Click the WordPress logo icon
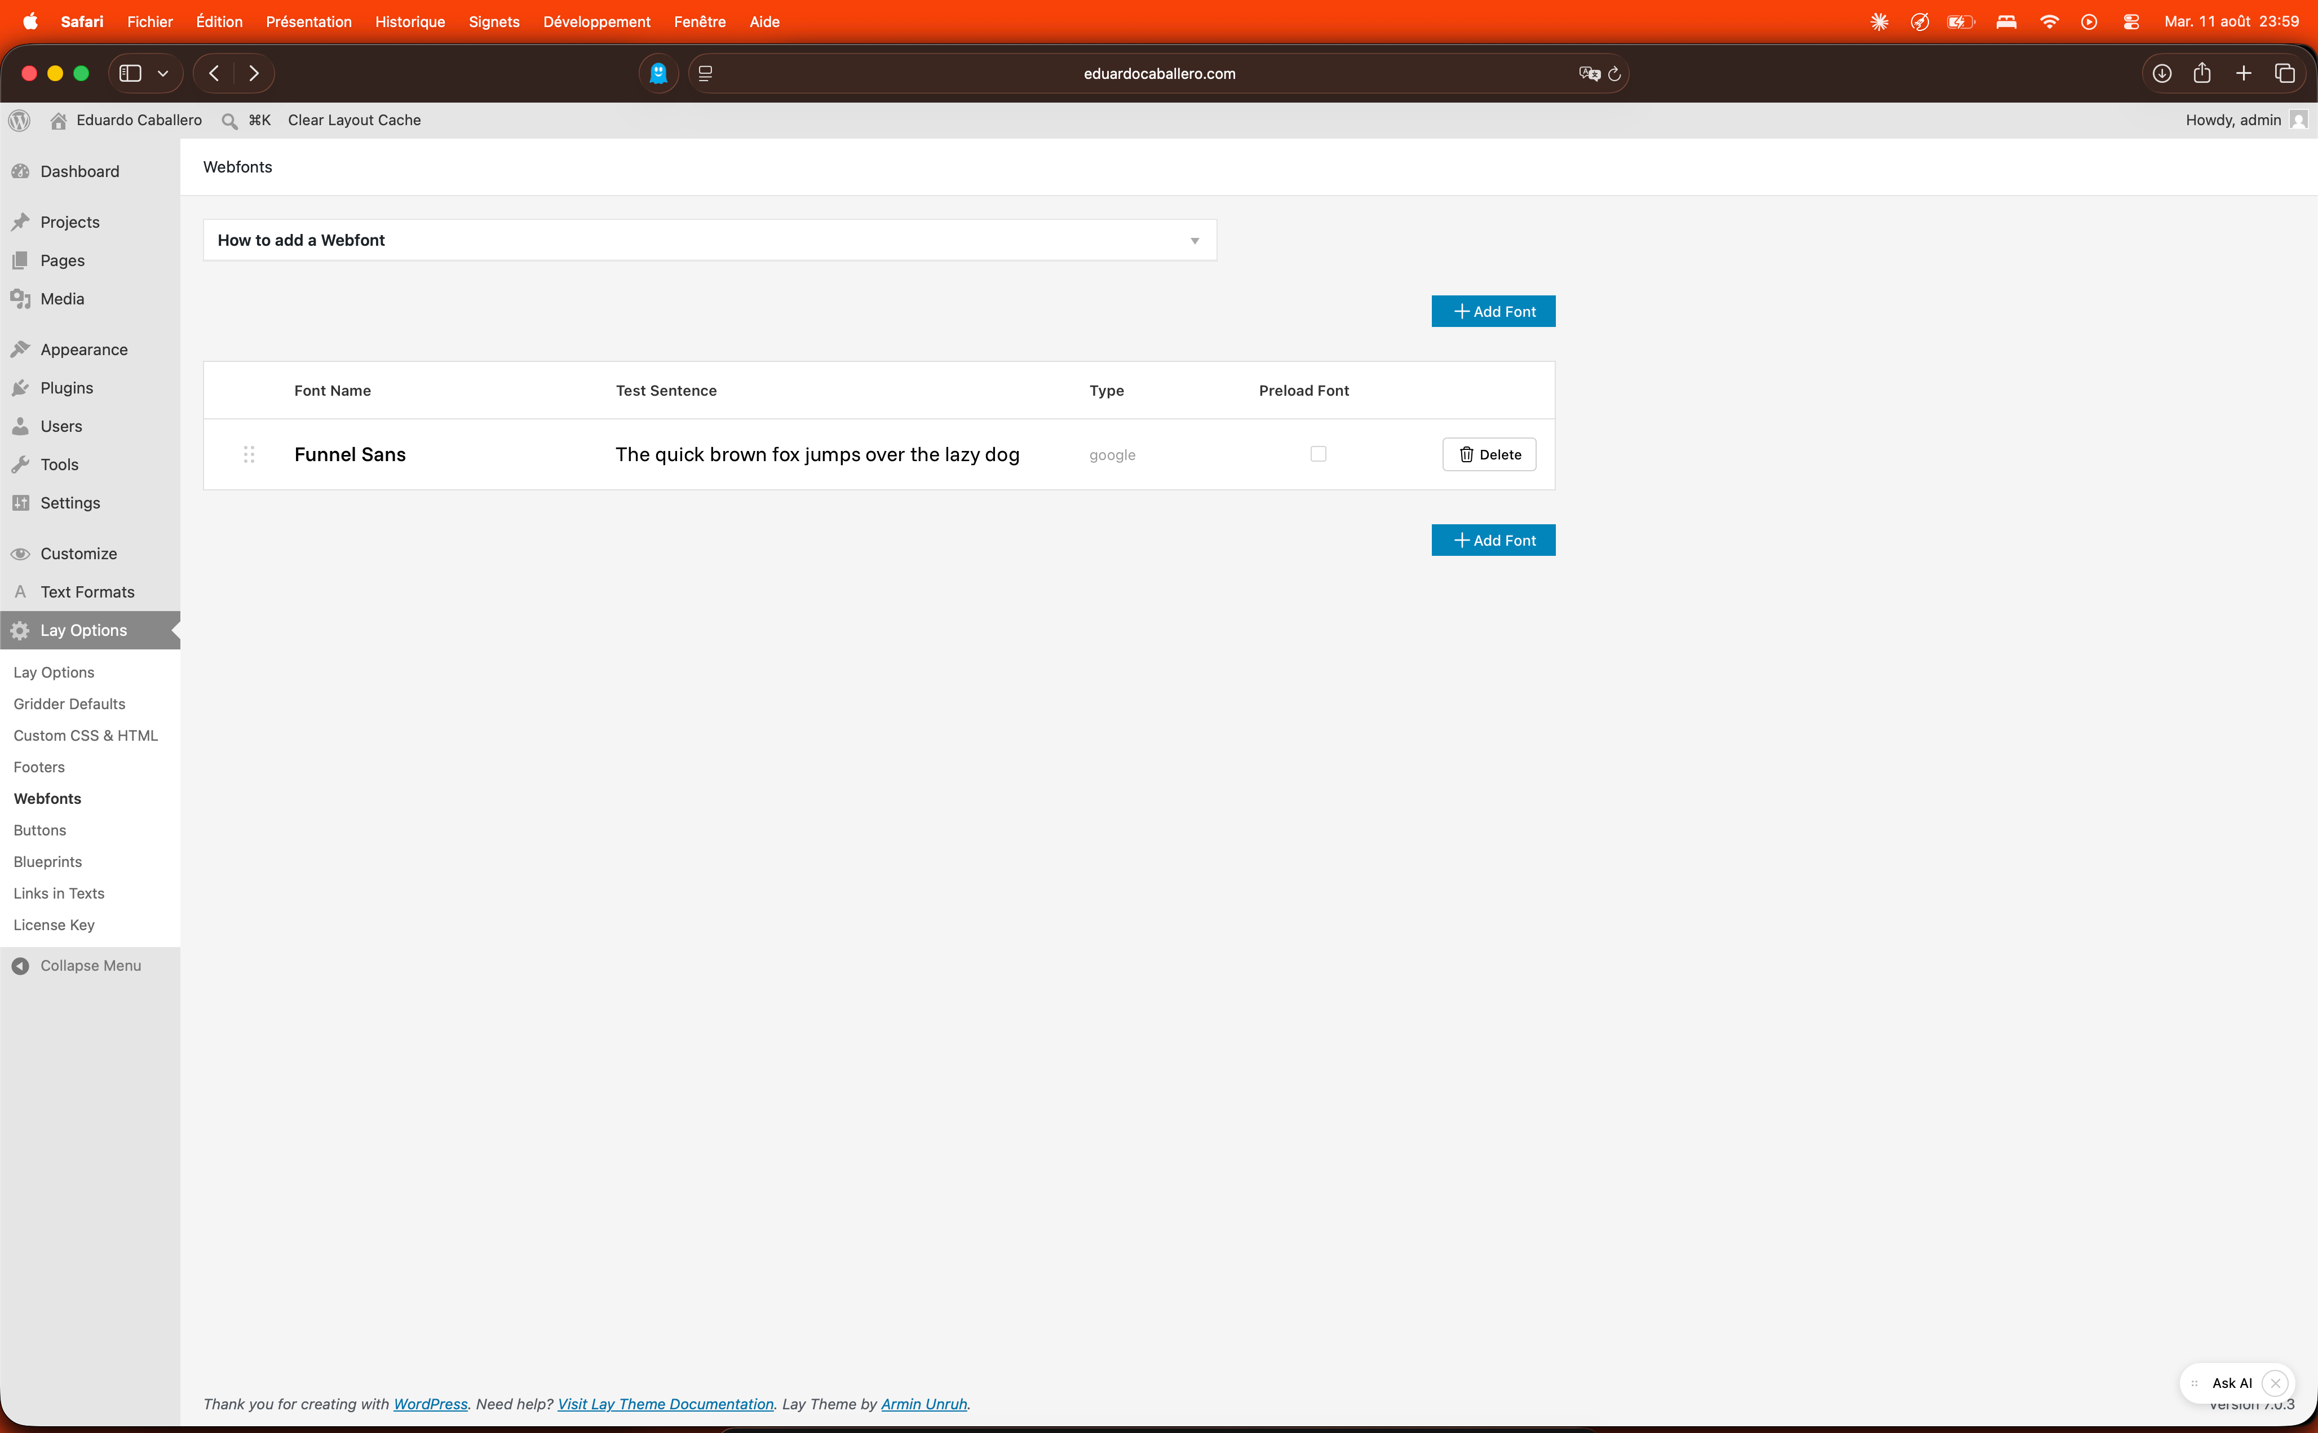The width and height of the screenshot is (2318, 1433). pyautogui.click(x=19, y=121)
